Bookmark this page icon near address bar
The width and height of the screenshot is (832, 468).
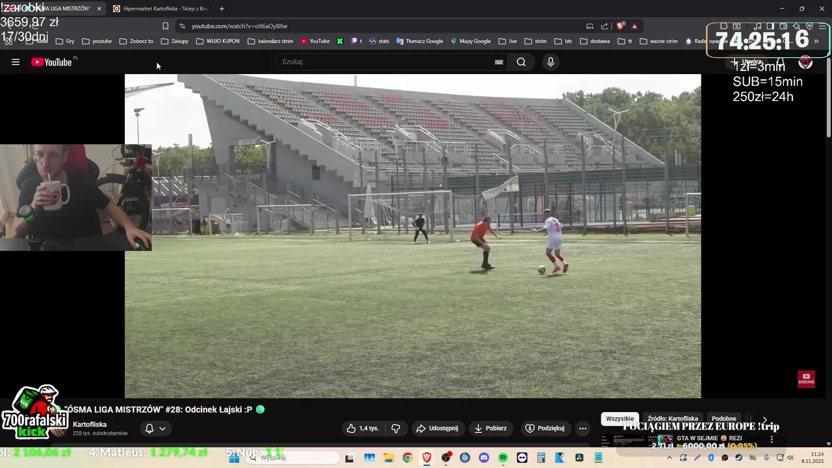(x=165, y=26)
